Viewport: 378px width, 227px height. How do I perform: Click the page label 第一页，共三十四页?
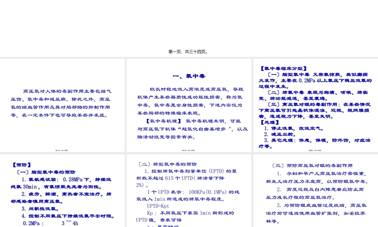pyautogui.click(x=188, y=51)
